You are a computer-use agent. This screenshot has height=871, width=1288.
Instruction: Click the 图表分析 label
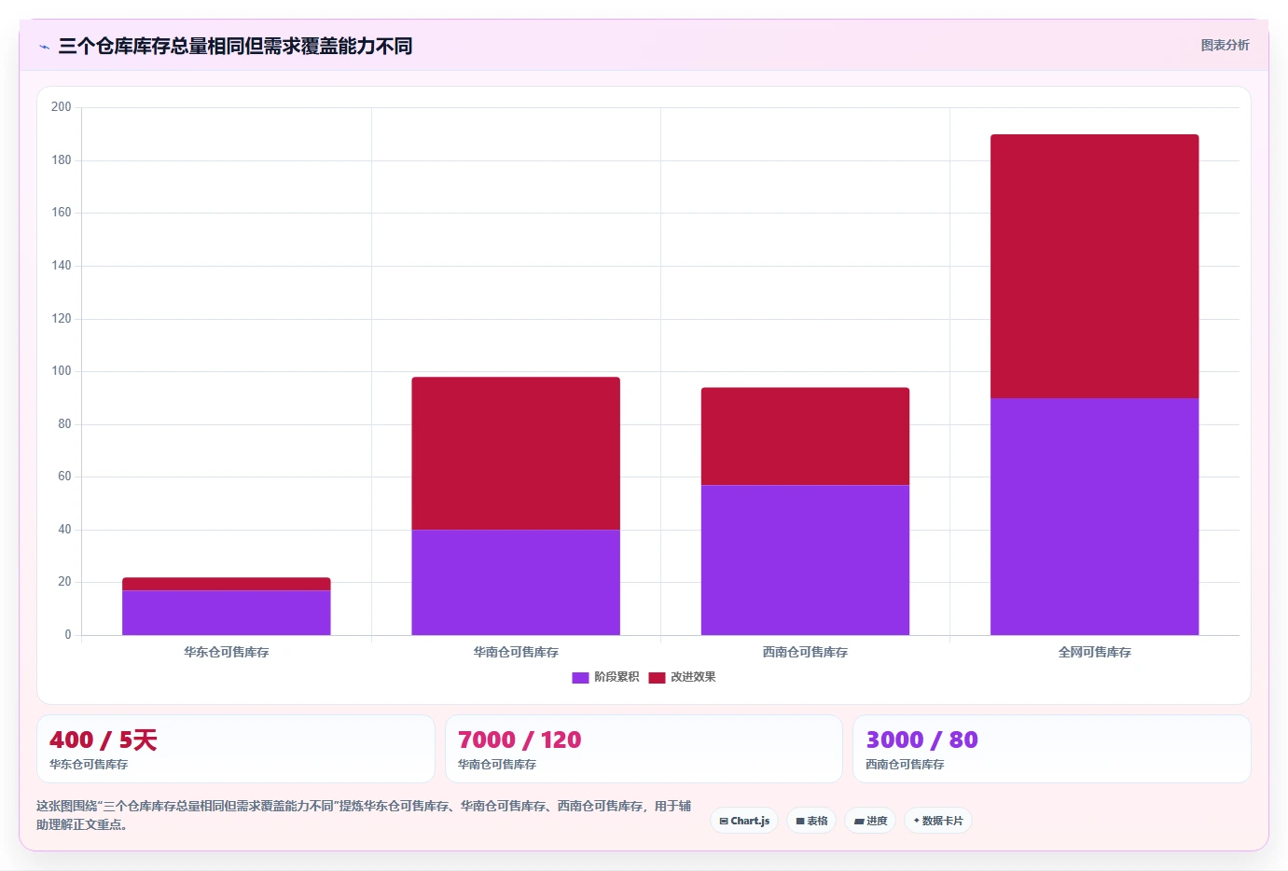pyautogui.click(x=1225, y=45)
